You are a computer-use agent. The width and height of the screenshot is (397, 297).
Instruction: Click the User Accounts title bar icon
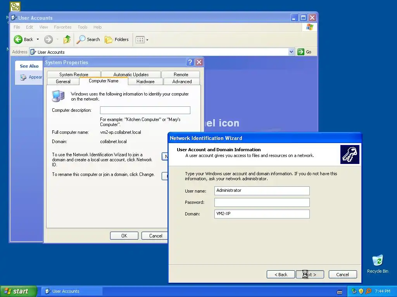click(14, 18)
